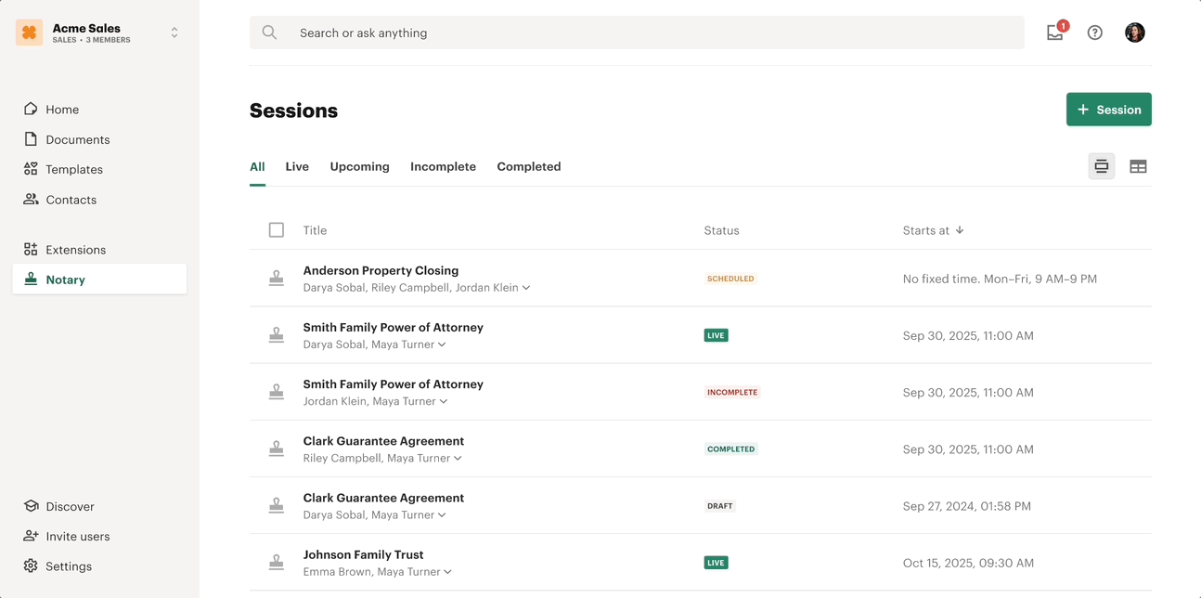Click the Search or ask anything field

650,32
